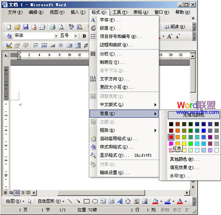Click the horizontal scrollbar right arrow
The height and width of the screenshot is (215, 221).
click(x=187, y=193)
